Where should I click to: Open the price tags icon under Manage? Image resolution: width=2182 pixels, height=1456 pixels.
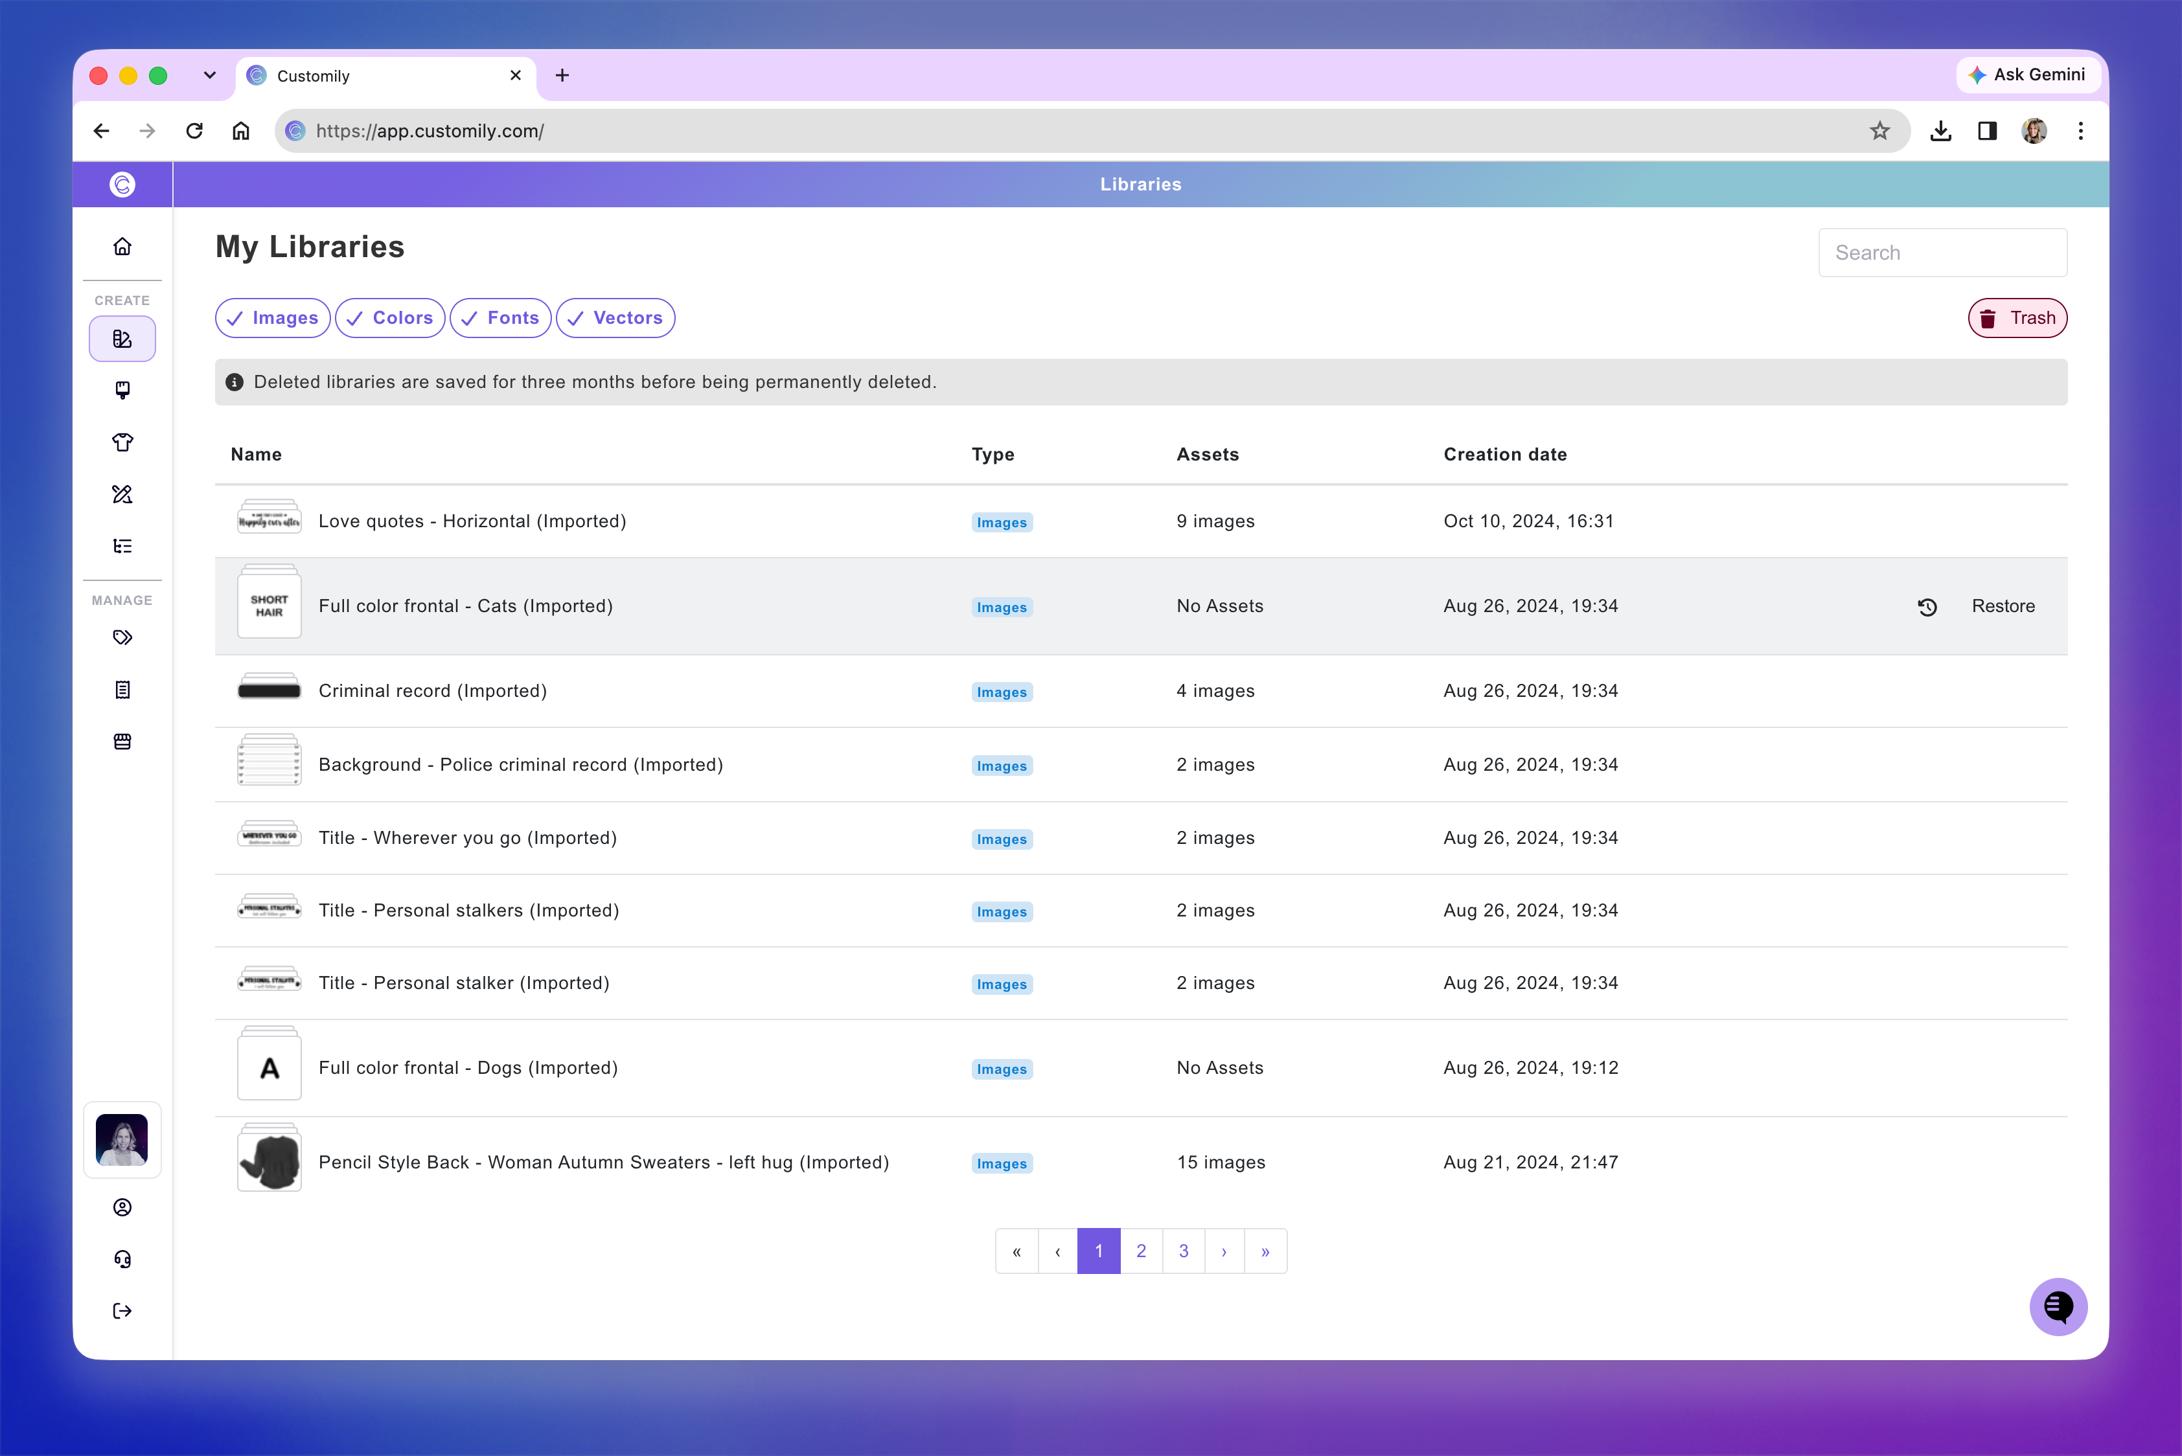[x=122, y=638]
